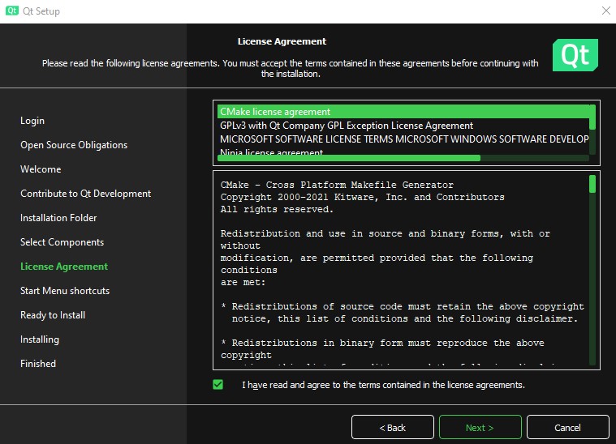Click the Qt Setup title bar icon
Viewport: 616px width, 444px height.
[x=12, y=11]
